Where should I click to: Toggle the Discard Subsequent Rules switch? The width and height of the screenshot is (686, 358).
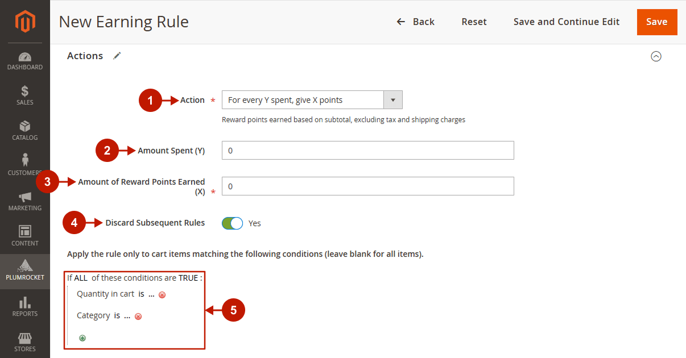coord(232,223)
